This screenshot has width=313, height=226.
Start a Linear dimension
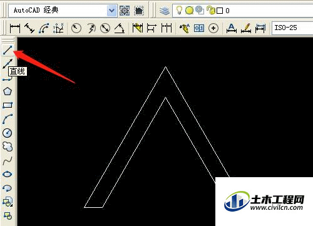(x=15, y=28)
